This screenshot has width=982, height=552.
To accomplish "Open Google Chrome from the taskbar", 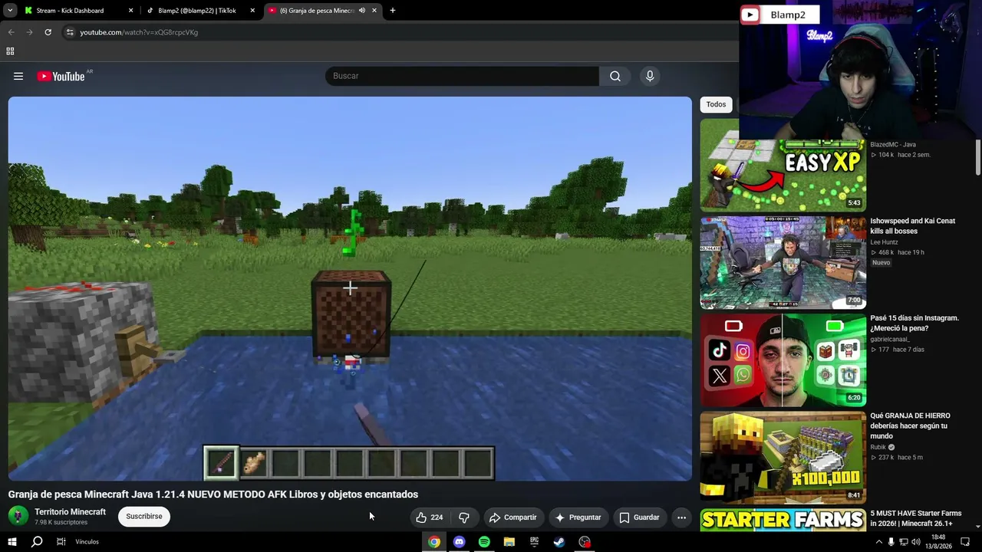I will click(x=434, y=541).
